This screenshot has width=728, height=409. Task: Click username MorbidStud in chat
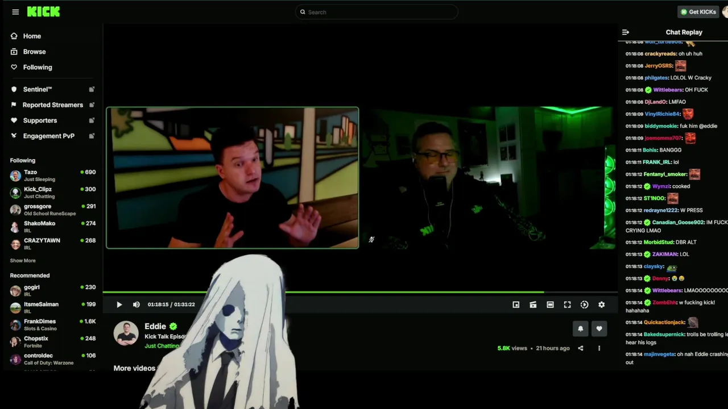658,243
